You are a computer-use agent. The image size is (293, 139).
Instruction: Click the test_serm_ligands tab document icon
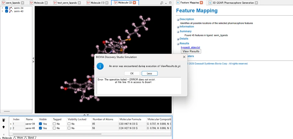pos(55,3)
